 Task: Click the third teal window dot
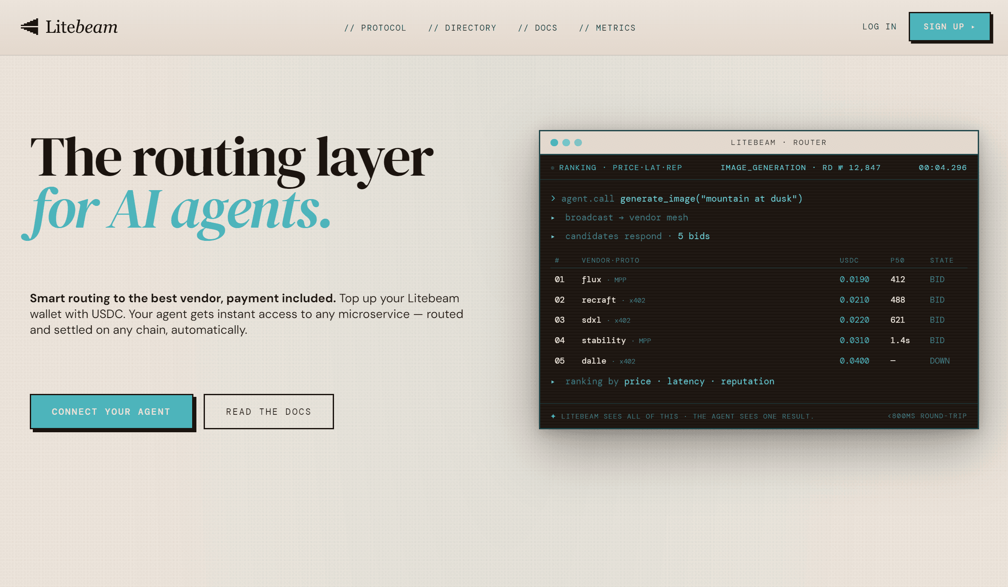click(578, 142)
